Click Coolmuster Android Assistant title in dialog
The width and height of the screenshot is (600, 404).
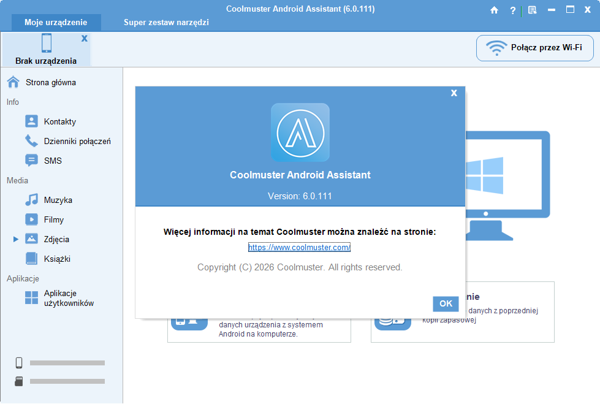pos(300,175)
